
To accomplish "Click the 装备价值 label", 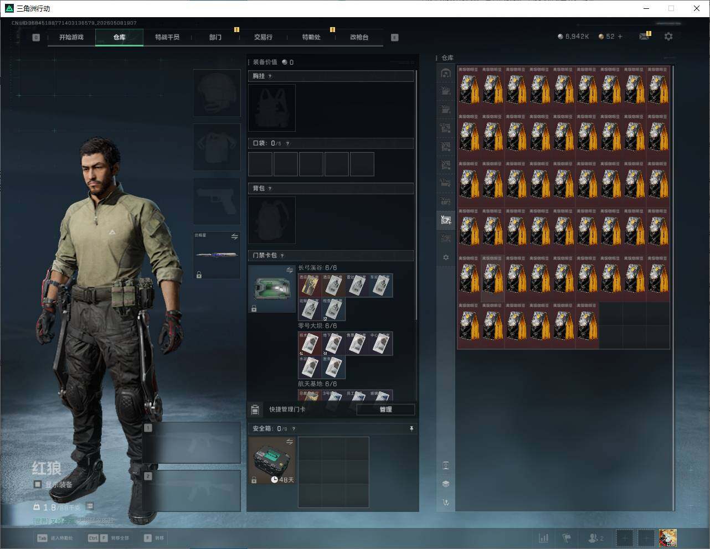I will pos(265,63).
